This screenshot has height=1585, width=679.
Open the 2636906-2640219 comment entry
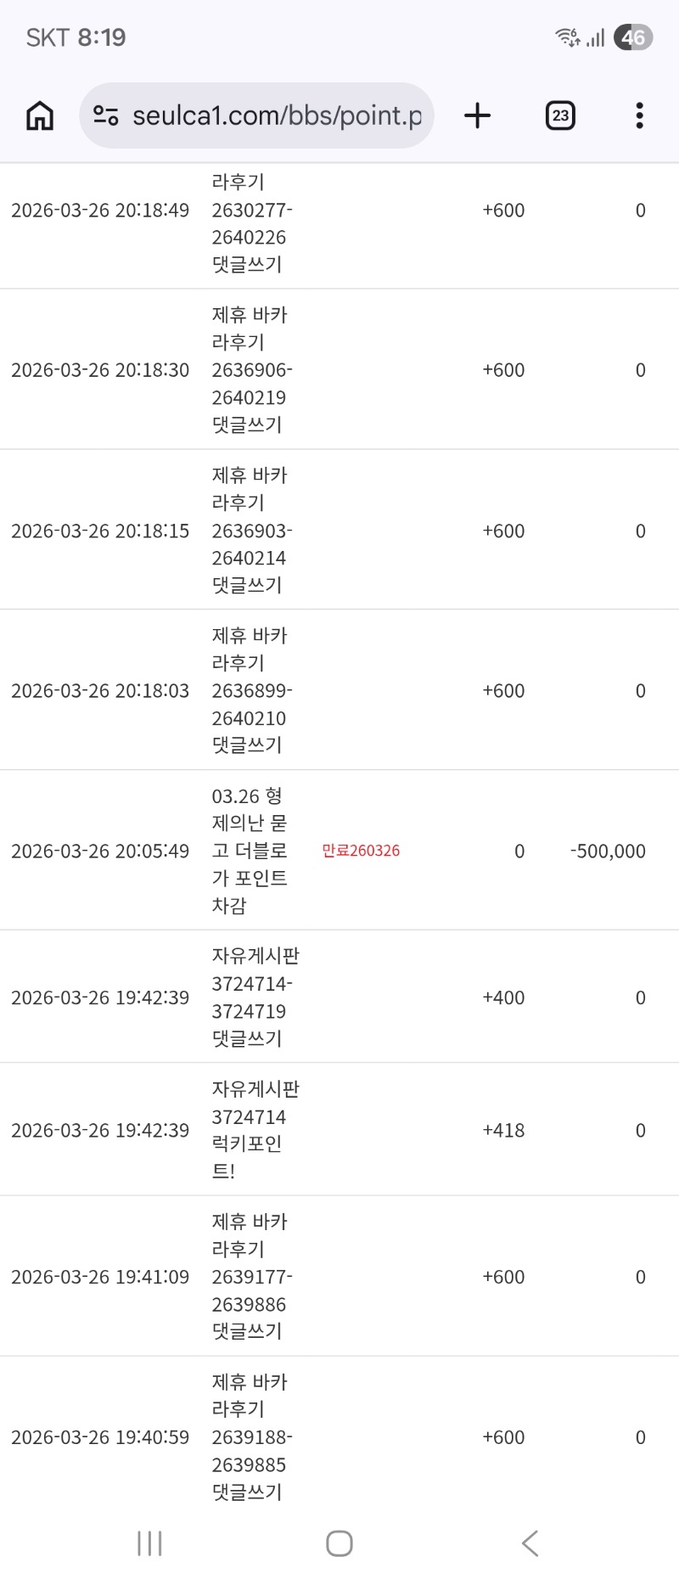(251, 370)
